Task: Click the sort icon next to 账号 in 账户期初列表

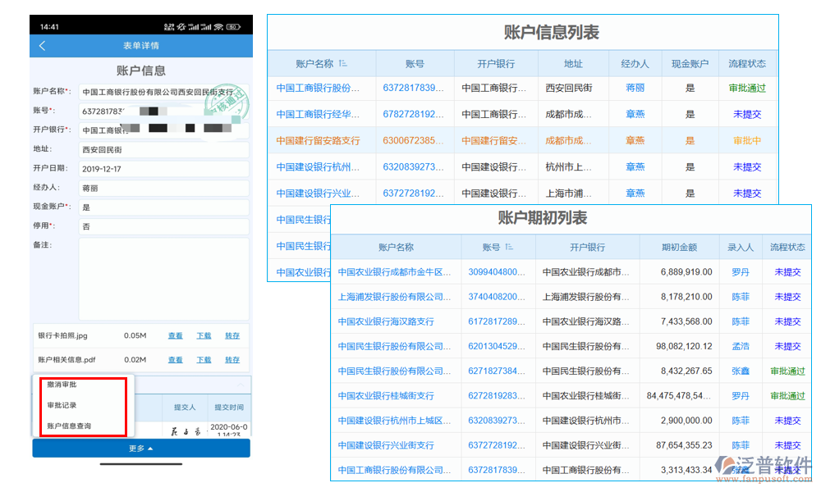Action: (507, 247)
